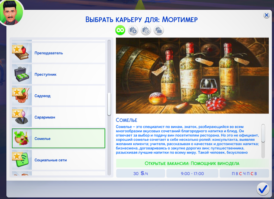274x199 pixels.
Task: Confirm the career with the blue checkmark
Action: [263, 189]
